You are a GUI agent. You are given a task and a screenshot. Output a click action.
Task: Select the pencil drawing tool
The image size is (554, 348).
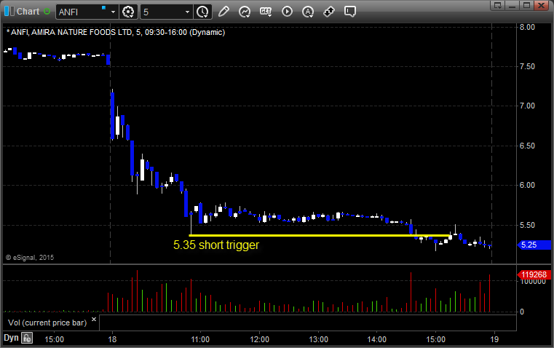[223, 12]
